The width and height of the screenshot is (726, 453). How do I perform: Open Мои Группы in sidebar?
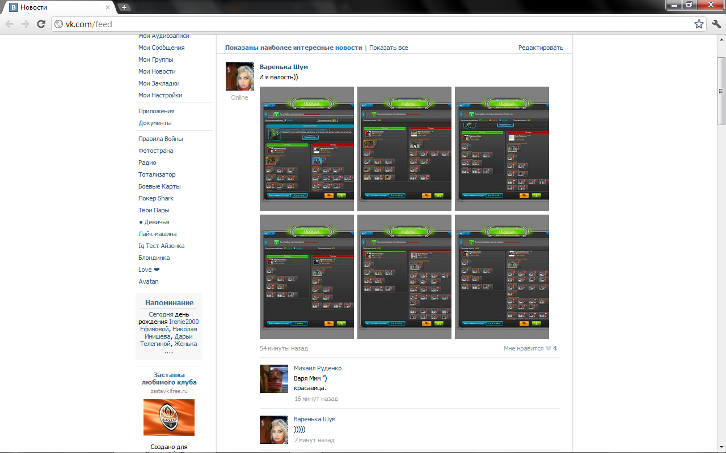156,59
